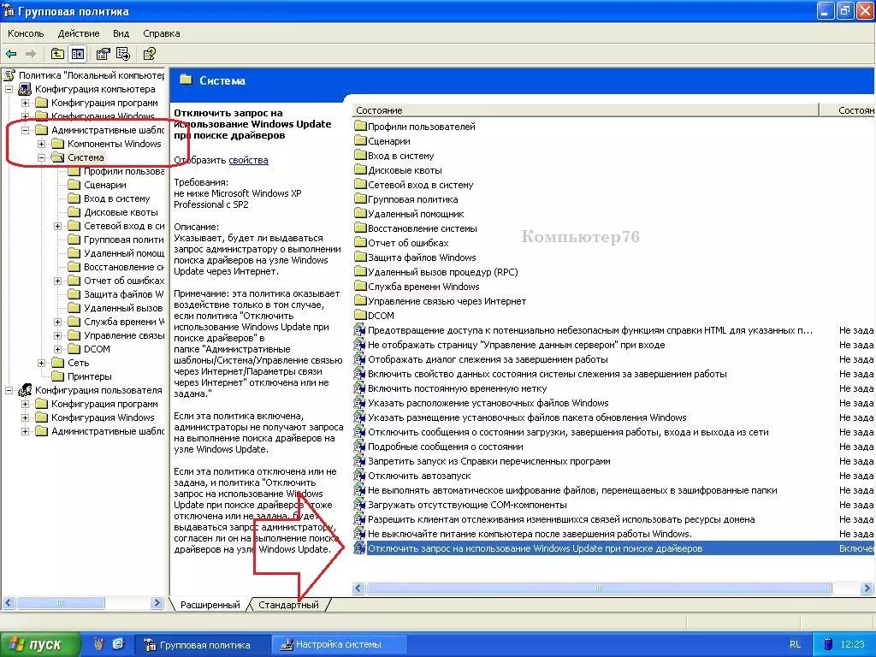The height and width of the screenshot is (657, 876).
Task: Toggle the Show/Hide Console Tree icon
Action: coord(78,54)
